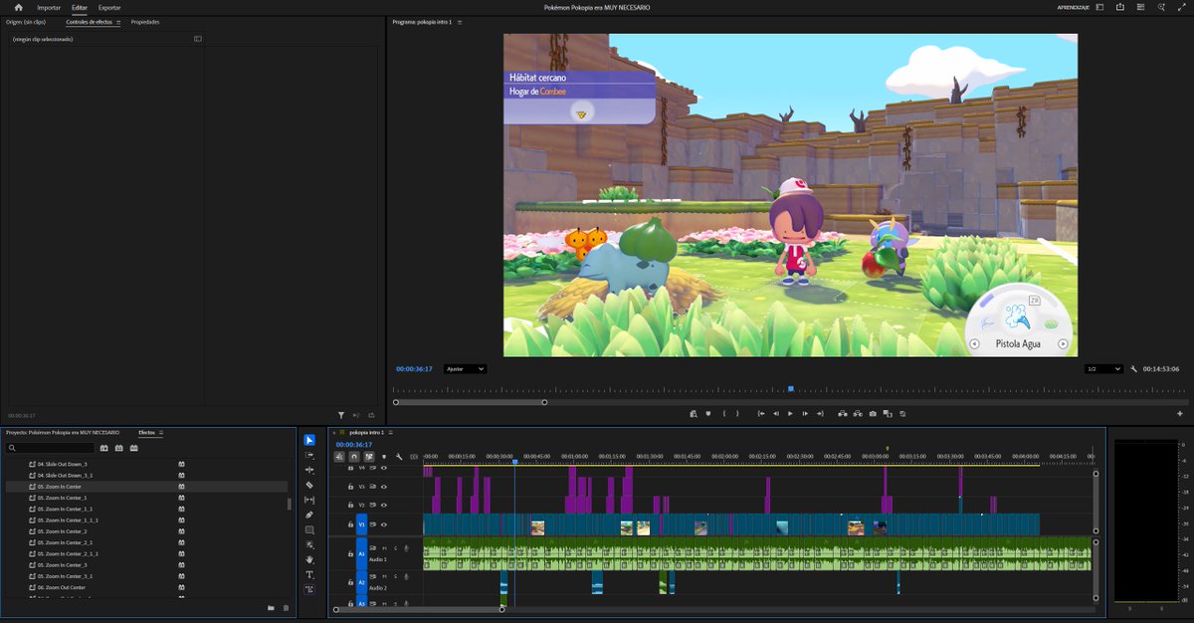Click the Export Frame camera icon
The height and width of the screenshot is (623, 1194).
pyautogui.click(x=872, y=414)
